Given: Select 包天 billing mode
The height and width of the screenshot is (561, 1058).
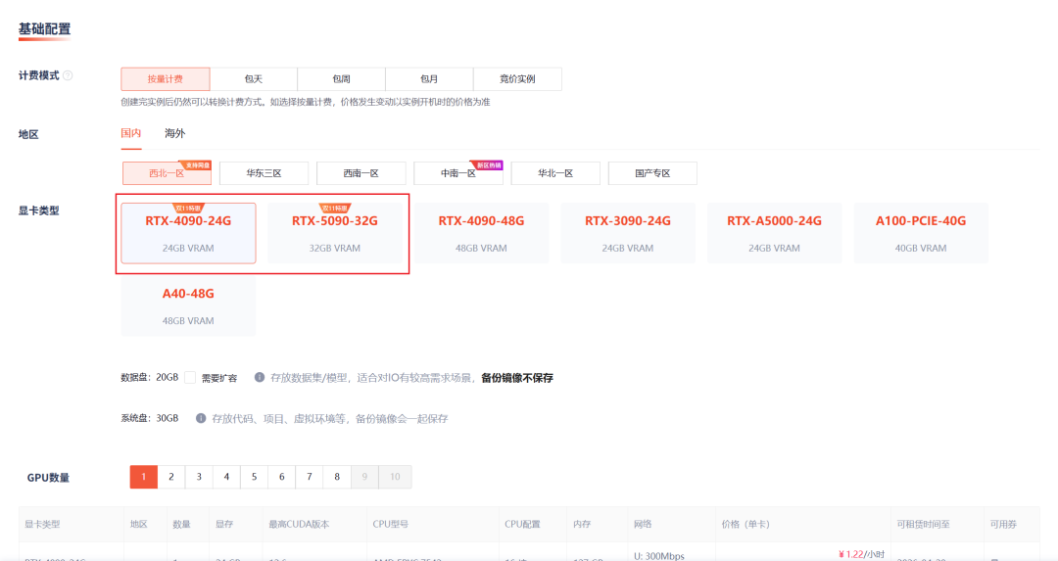Looking at the screenshot, I should pyautogui.click(x=254, y=79).
